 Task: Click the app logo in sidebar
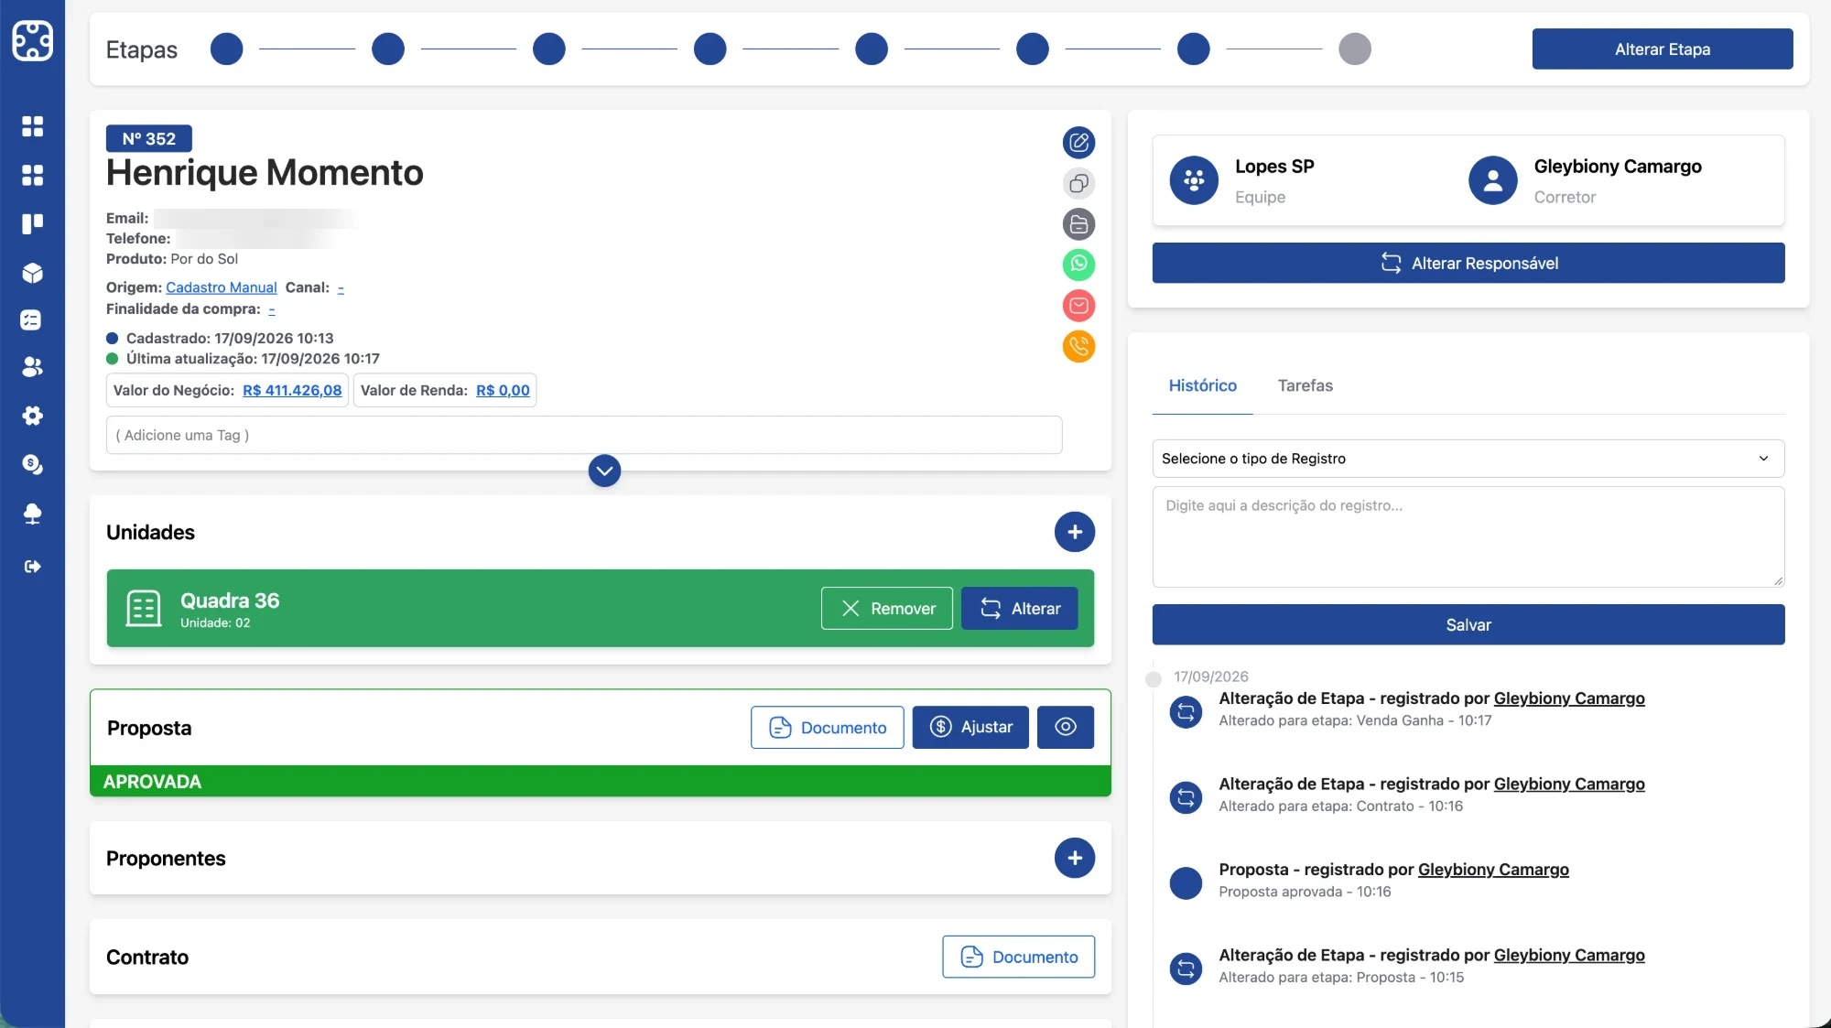[32, 40]
